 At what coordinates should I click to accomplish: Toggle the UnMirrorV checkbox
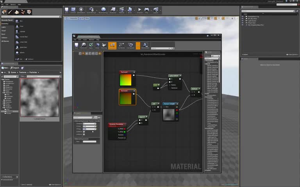[84, 134]
